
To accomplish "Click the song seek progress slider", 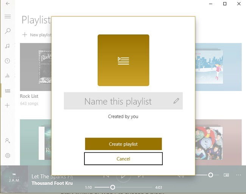I will click(123, 187).
